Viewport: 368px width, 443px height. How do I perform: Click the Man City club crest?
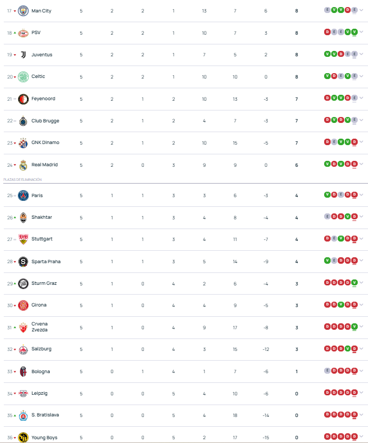pyautogui.click(x=23, y=11)
